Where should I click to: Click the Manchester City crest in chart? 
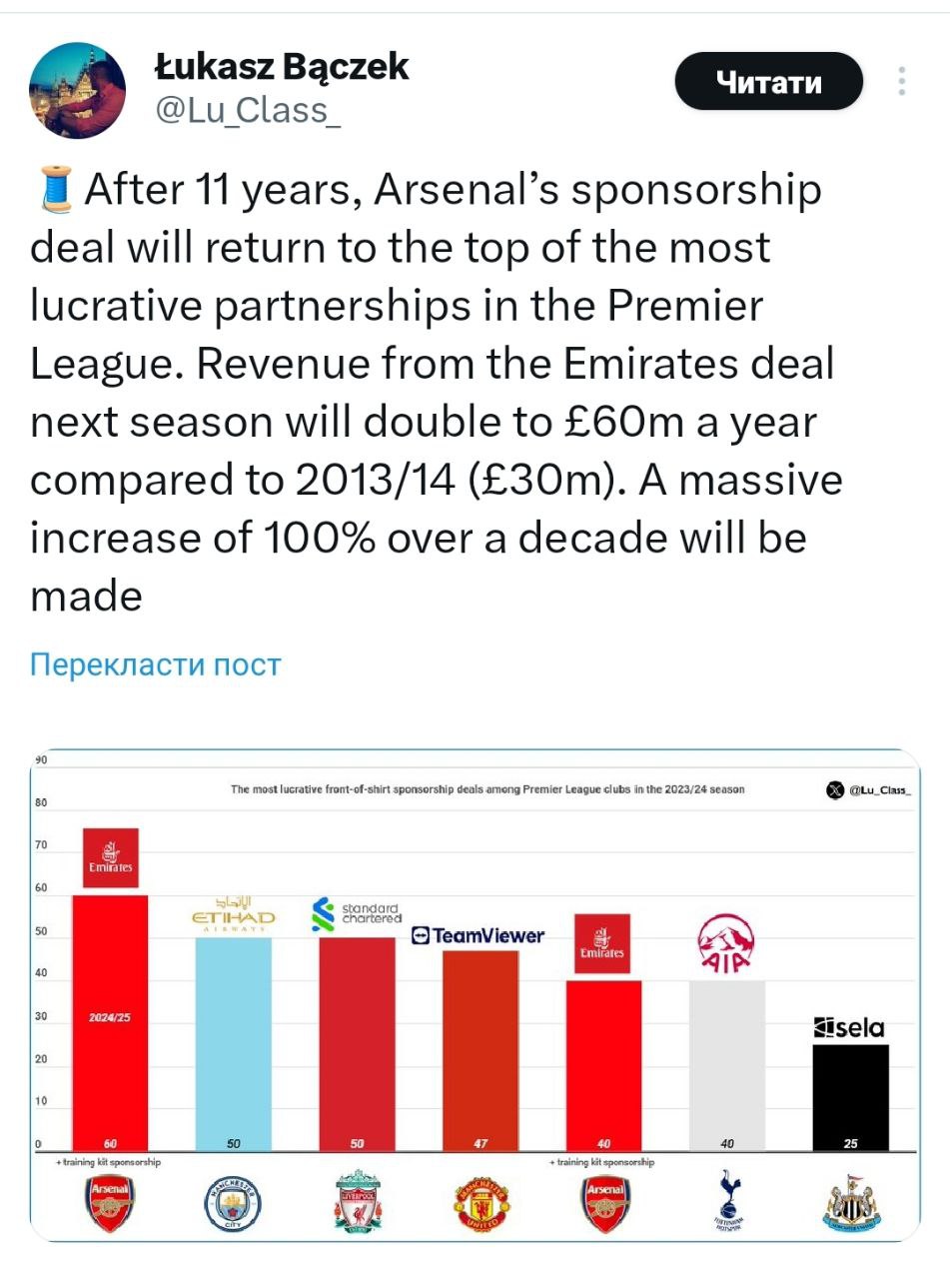[233, 1203]
